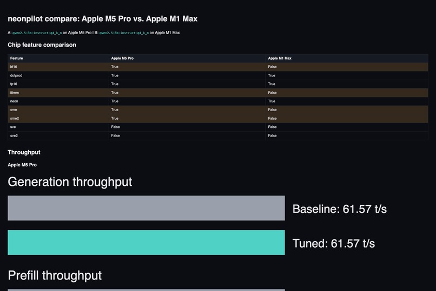The width and height of the screenshot is (436, 291).
Task: Click the 'Throughput' section heading
Action: [x=24, y=152]
